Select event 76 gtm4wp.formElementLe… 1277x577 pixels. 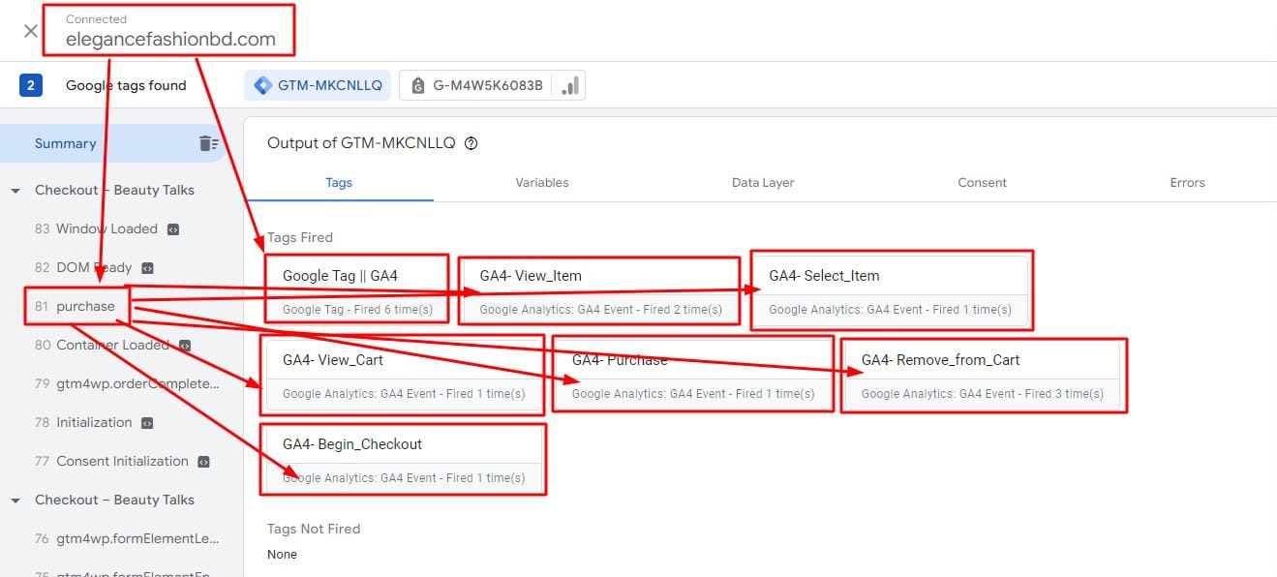[x=127, y=539]
